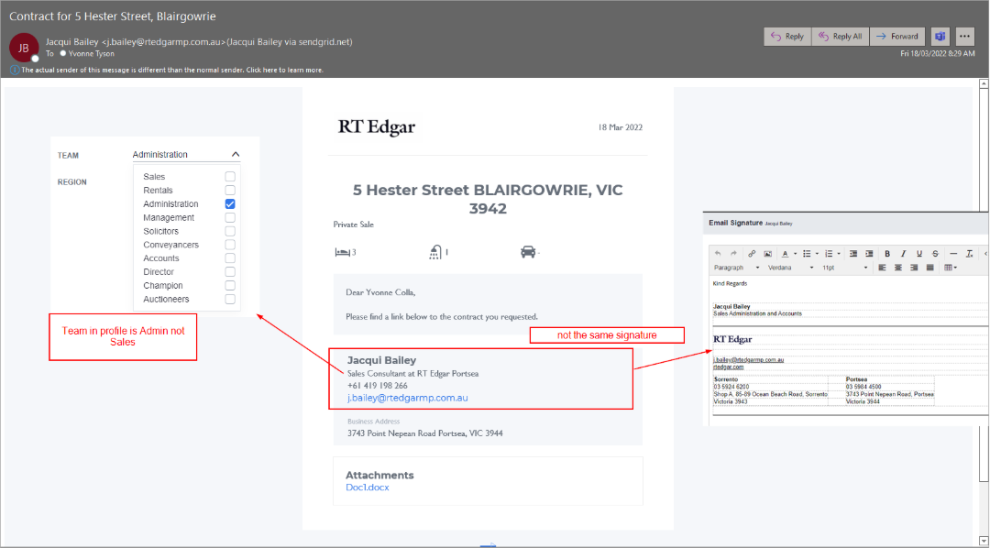
Task: Align text right in signature editor
Action: (914, 268)
